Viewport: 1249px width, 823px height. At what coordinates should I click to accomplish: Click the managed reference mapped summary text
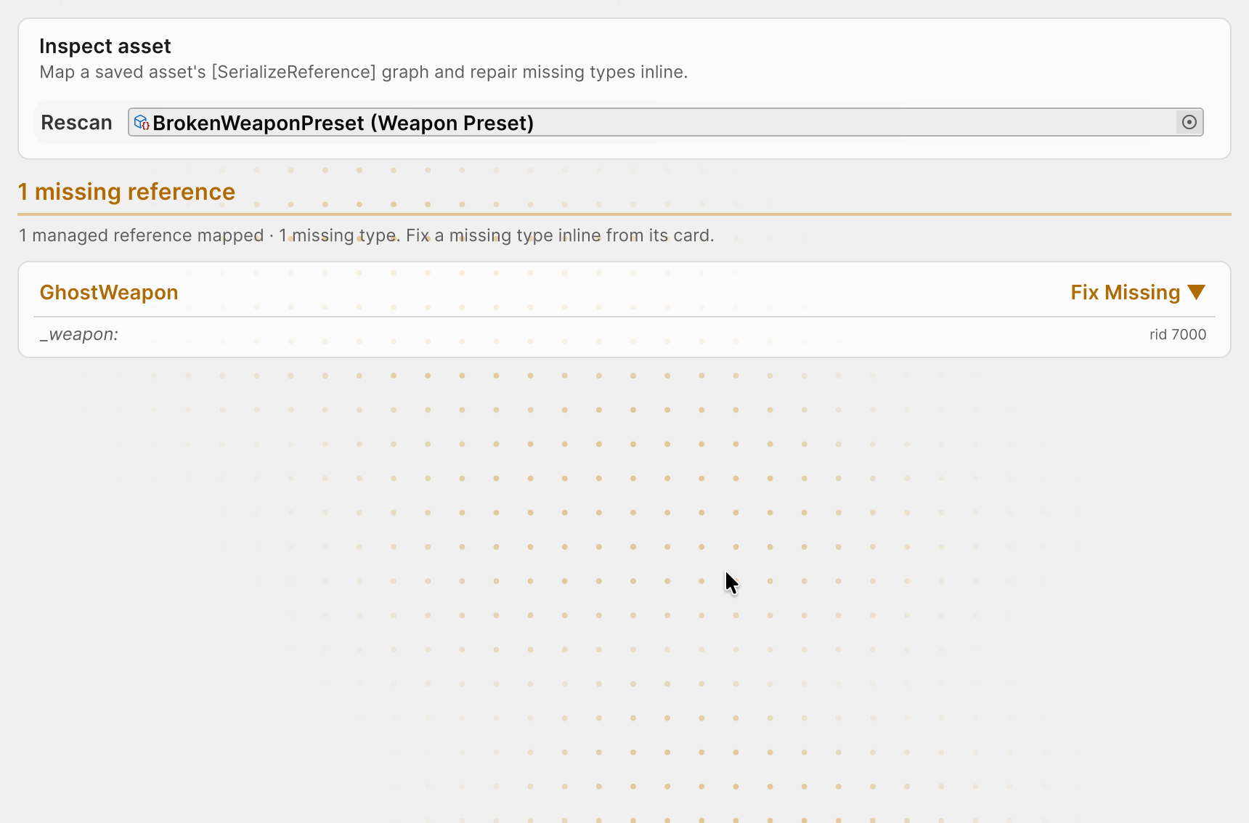click(366, 235)
